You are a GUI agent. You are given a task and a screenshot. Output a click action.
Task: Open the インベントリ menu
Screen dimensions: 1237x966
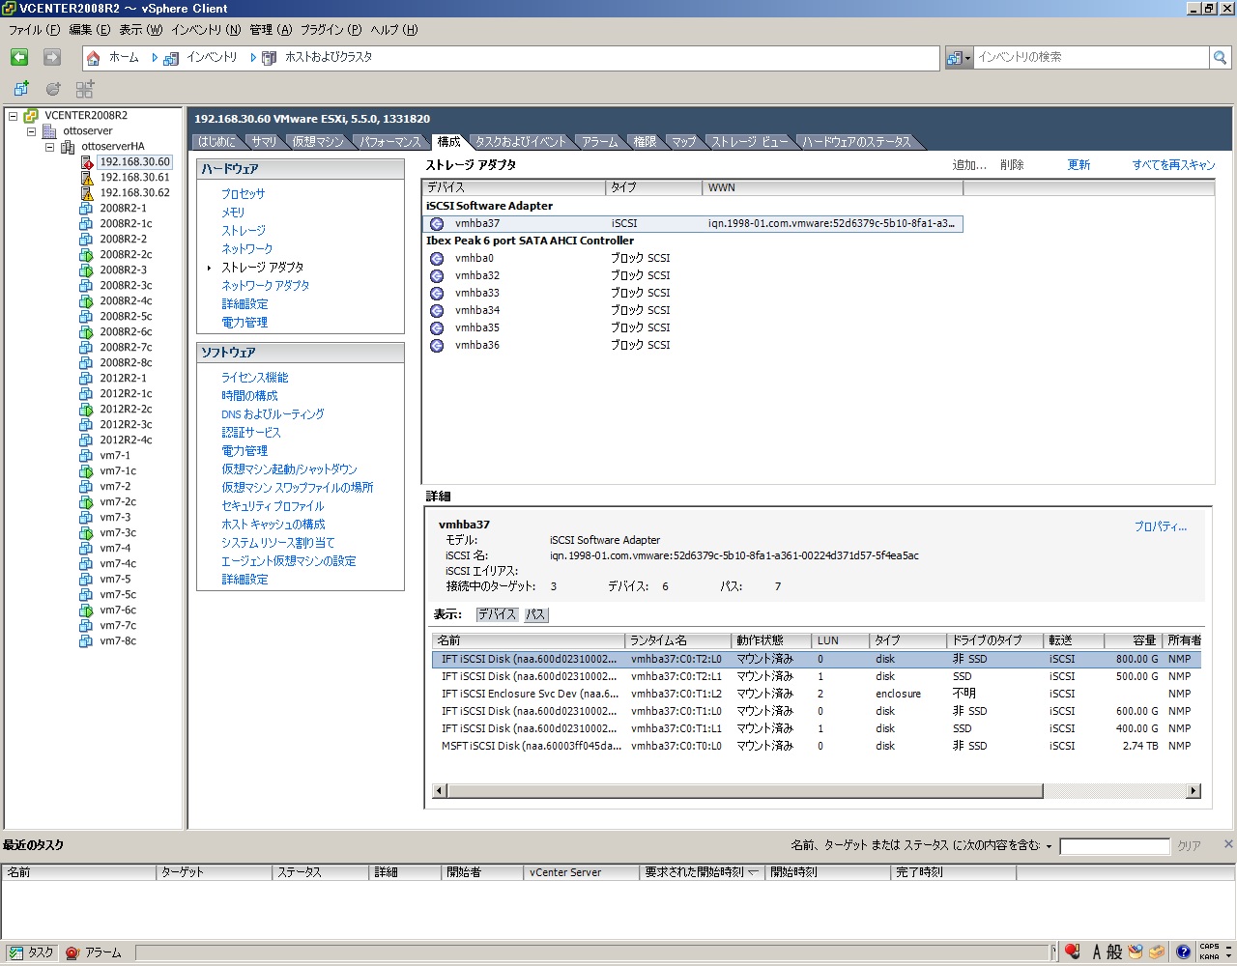tap(205, 30)
